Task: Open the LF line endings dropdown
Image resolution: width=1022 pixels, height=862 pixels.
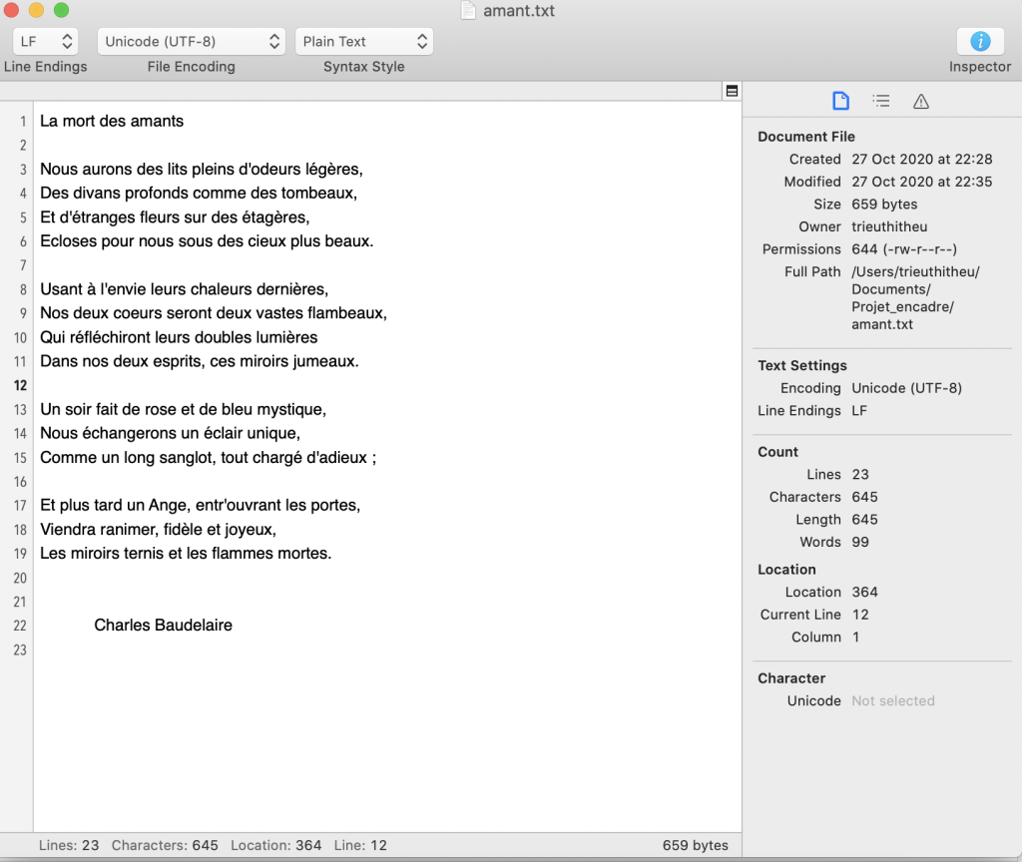Action: (46, 42)
